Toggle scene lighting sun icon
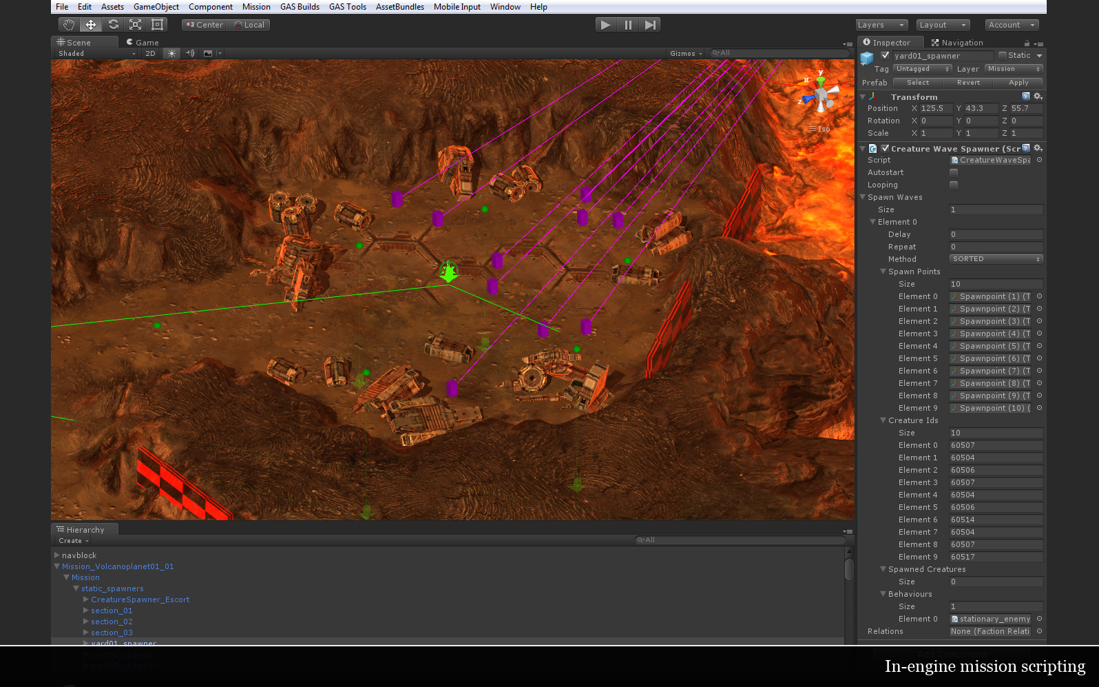 (171, 53)
